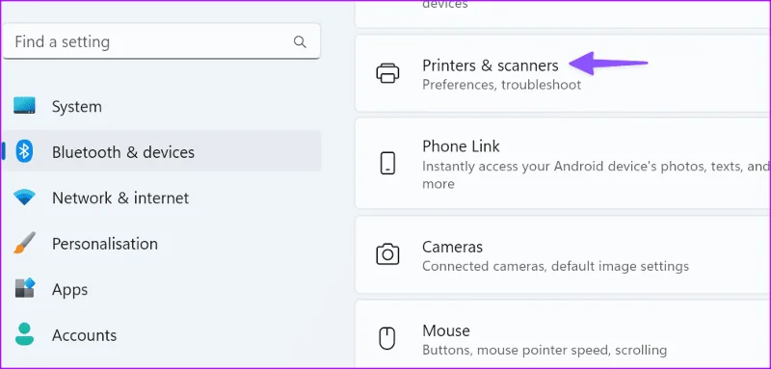The image size is (771, 369).
Task: Open Printers & scanners
Action: 563,73
